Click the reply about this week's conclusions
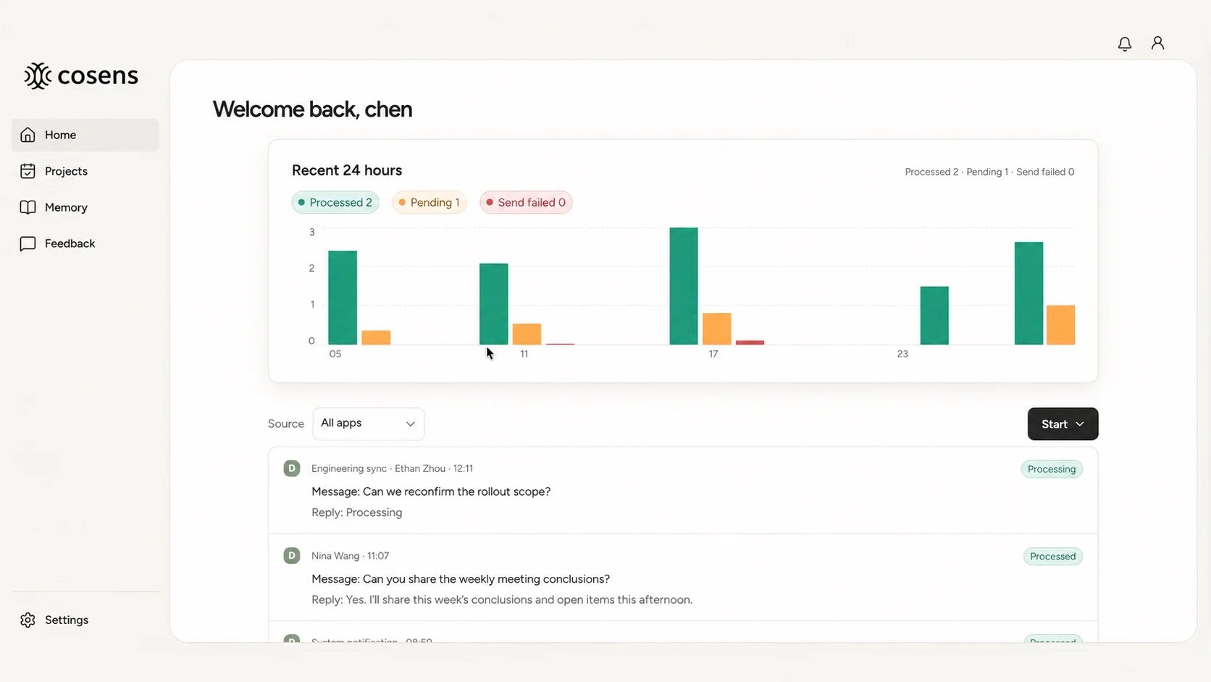Image resolution: width=1211 pixels, height=682 pixels. pyautogui.click(x=502, y=599)
